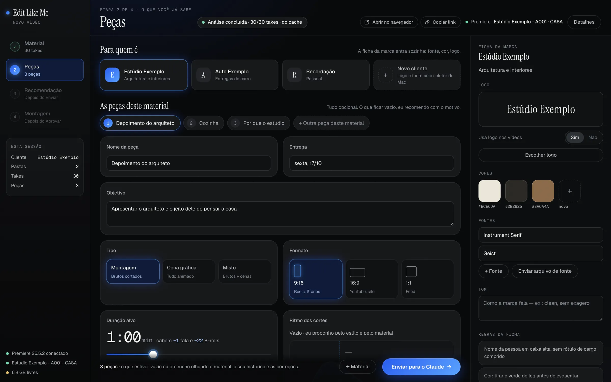Choose Cena gráfica as the piece type
This screenshot has height=382, width=611.
189,271
